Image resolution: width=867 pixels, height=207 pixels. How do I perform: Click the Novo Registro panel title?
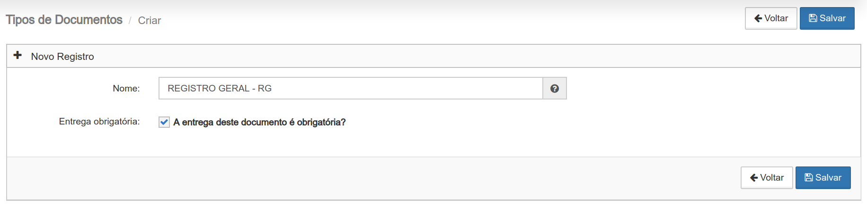pyautogui.click(x=62, y=57)
